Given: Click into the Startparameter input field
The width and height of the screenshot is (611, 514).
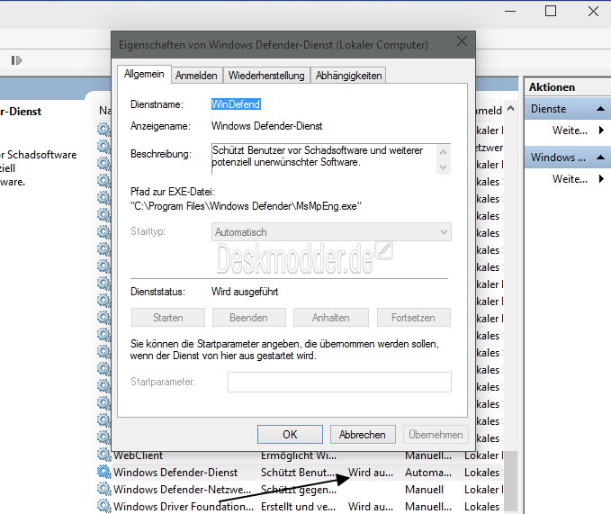Looking at the screenshot, I should point(339,382).
